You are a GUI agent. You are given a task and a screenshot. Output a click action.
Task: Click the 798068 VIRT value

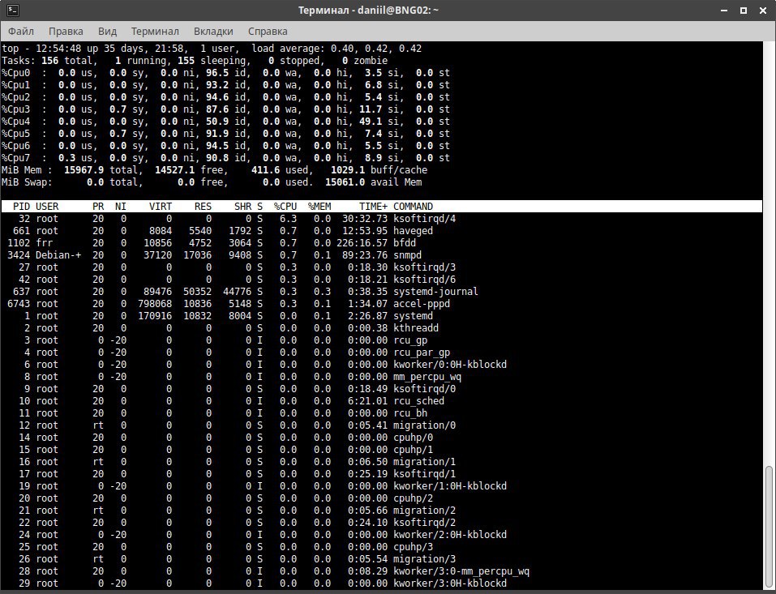pos(155,304)
